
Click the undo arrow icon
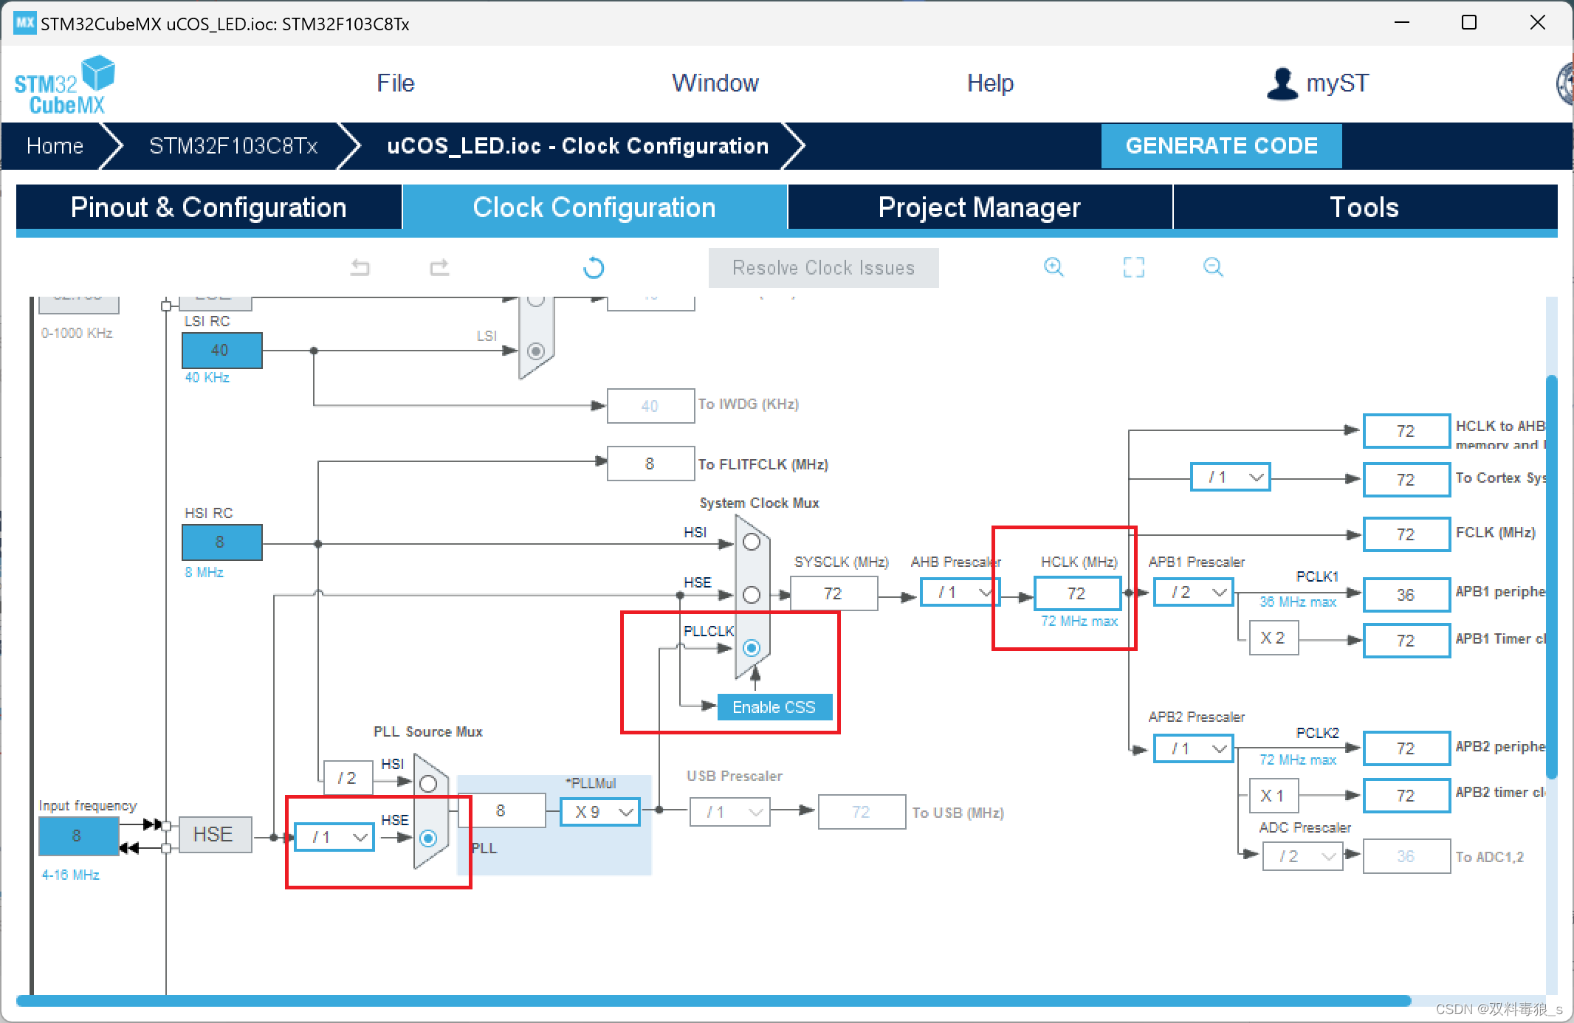(x=360, y=267)
